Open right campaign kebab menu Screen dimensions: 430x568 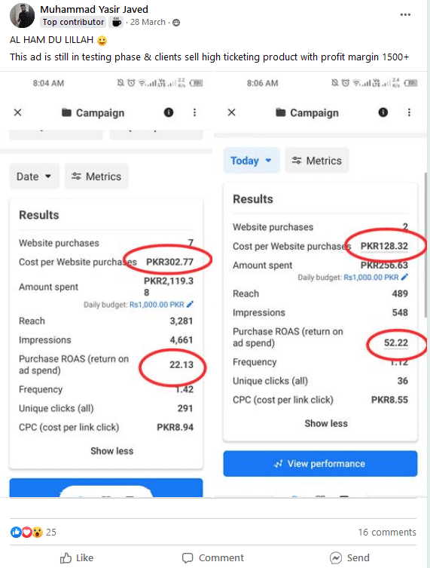(x=409, y=112)
